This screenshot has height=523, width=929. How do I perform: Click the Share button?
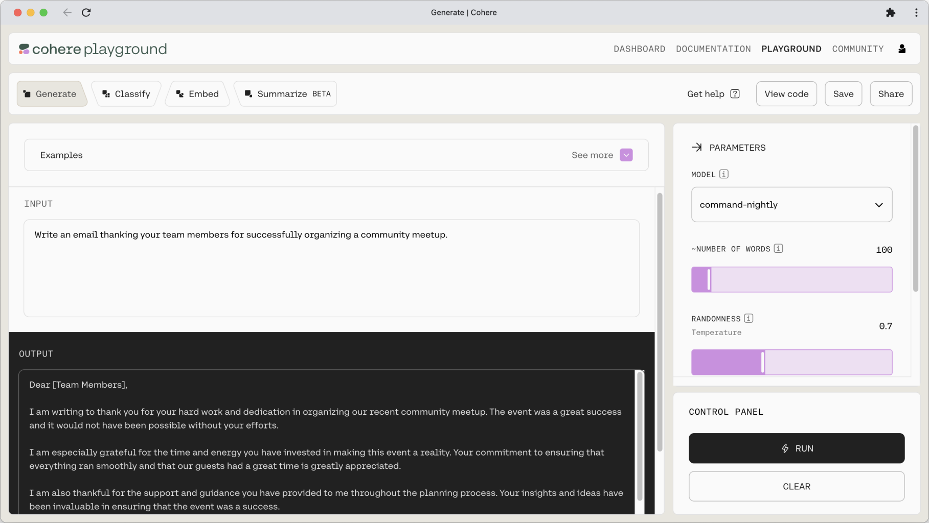click(891, 93)
